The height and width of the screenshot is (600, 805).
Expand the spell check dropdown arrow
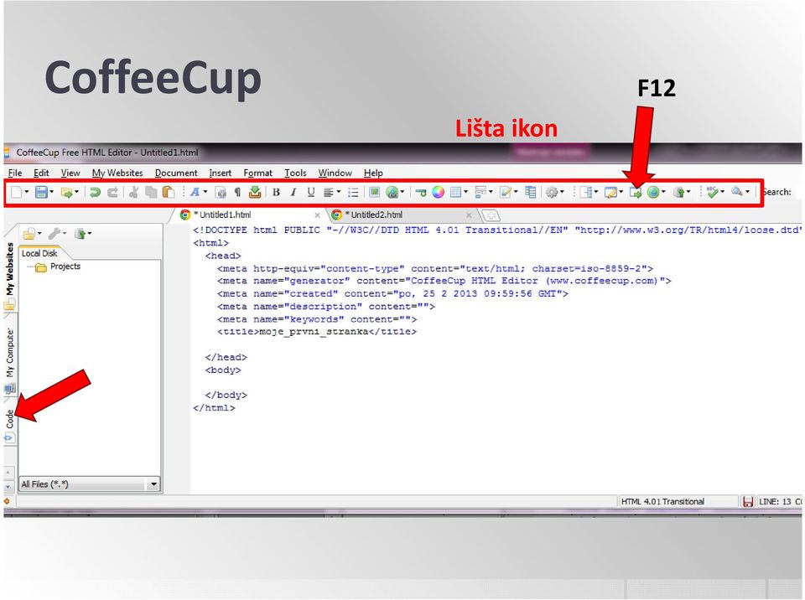pyautogui.click(x=722, y=193)
